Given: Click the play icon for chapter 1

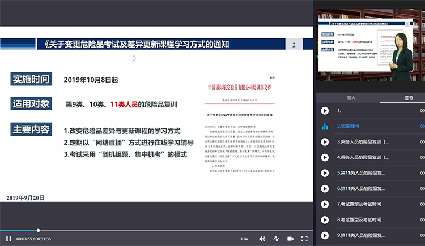Looking at the screenshot, I should (325, 111).
